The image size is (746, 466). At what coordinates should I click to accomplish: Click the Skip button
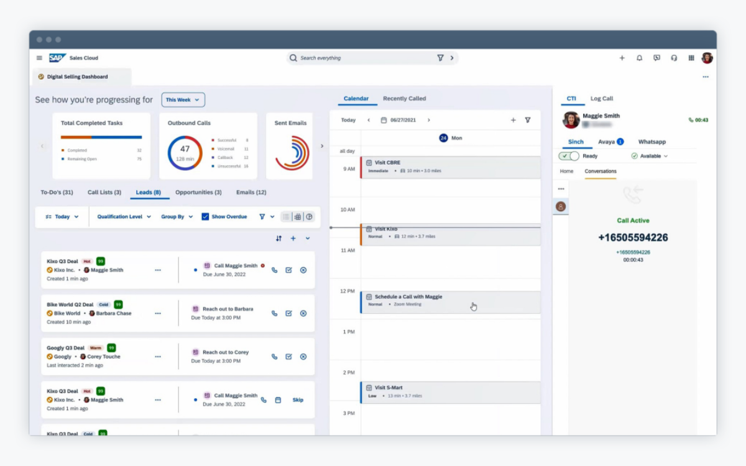[298, 400]
